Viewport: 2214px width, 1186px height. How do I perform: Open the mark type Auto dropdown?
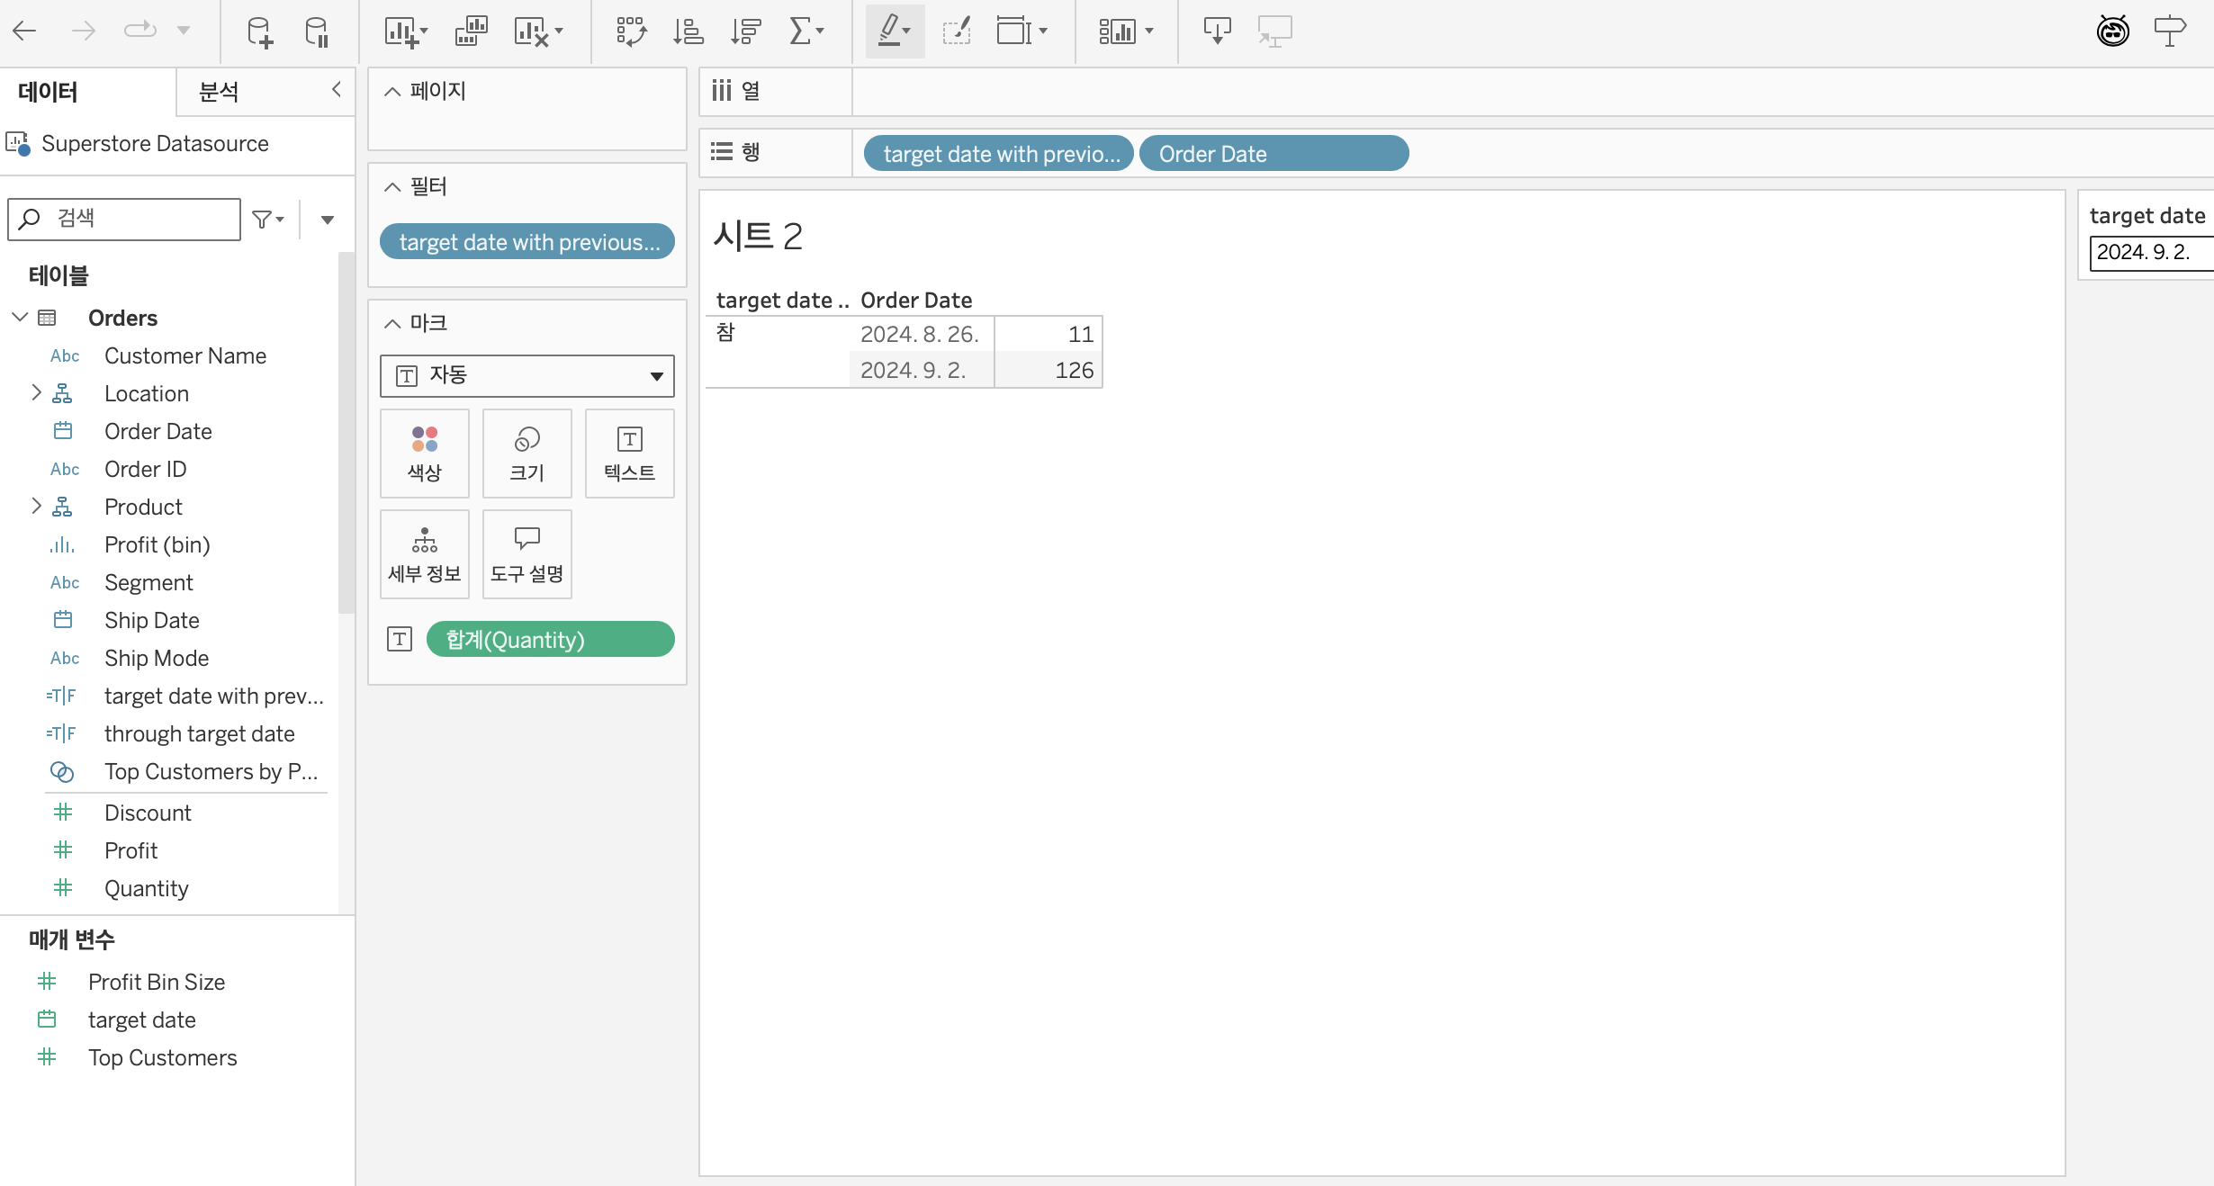pos(527,376)
